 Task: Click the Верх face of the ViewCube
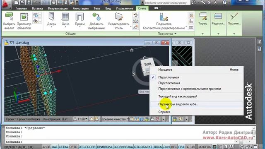(147, 64)
